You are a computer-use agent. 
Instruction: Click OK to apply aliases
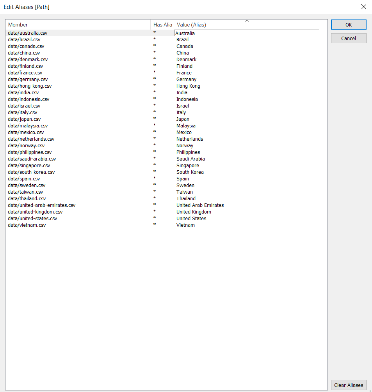coord(348,24)
